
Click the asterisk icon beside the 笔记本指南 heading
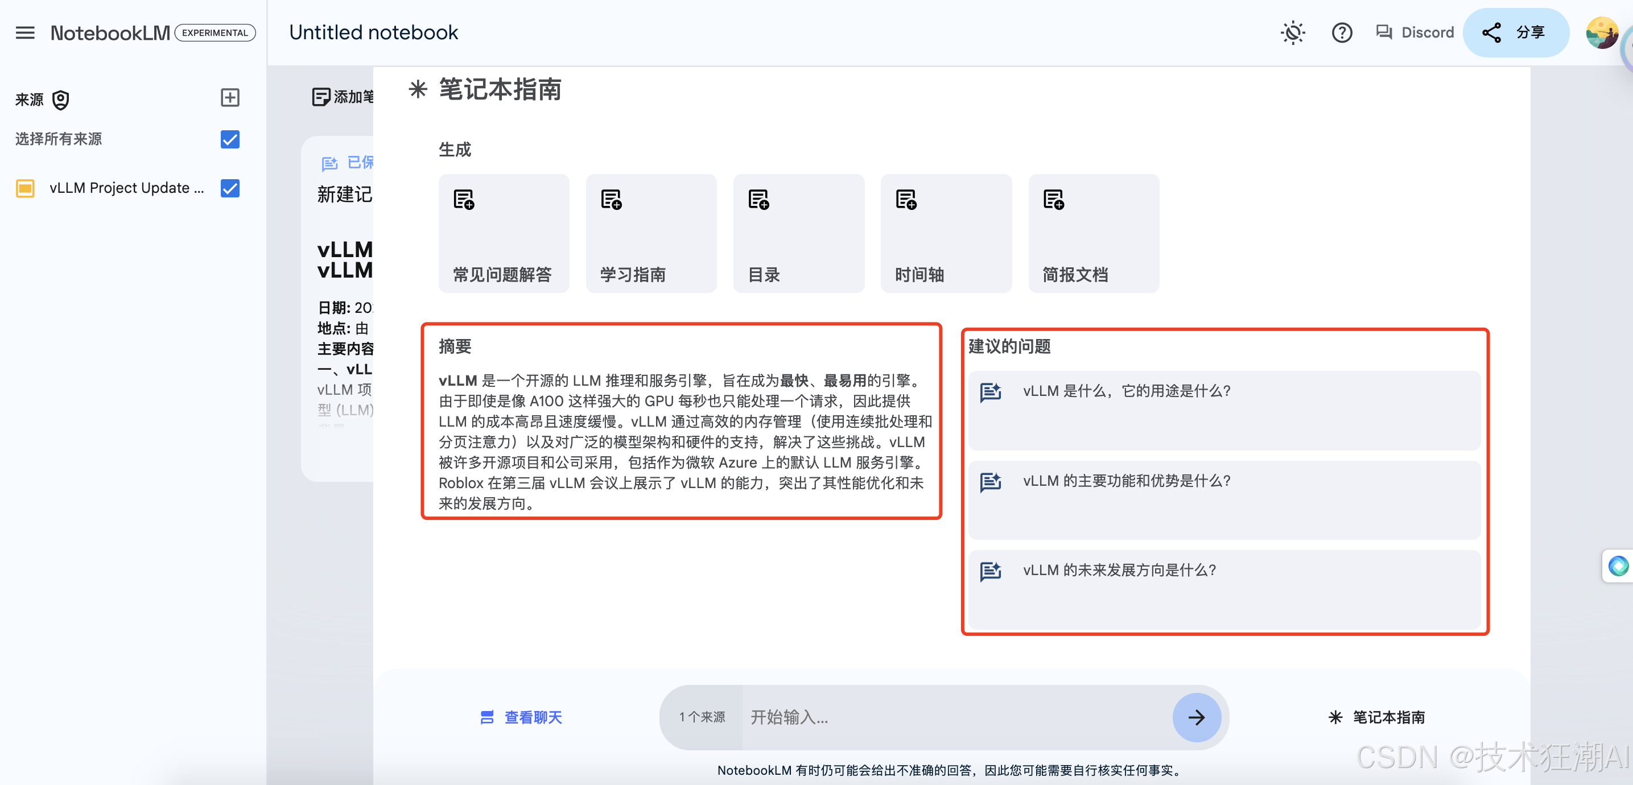[x=417, y=89]
